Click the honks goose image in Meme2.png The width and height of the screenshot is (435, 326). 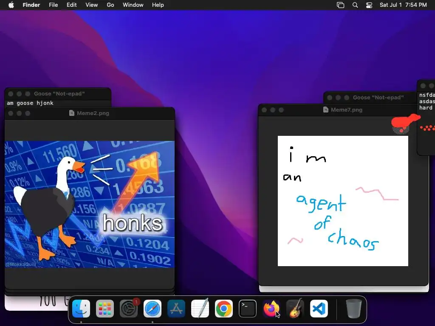click(x=90, y=205)
